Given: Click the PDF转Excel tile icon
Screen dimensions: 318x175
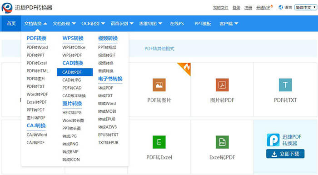Looking at the screenshot, I should 159,142.
